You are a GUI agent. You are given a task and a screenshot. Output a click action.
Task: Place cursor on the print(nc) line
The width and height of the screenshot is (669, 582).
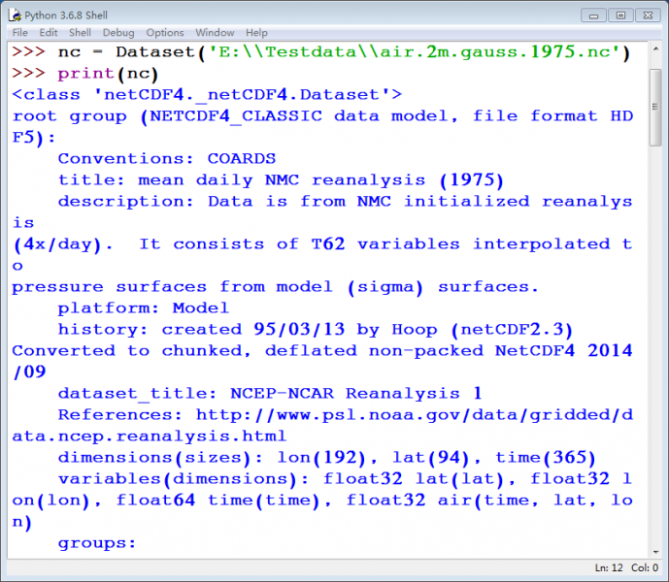[107, 73]
